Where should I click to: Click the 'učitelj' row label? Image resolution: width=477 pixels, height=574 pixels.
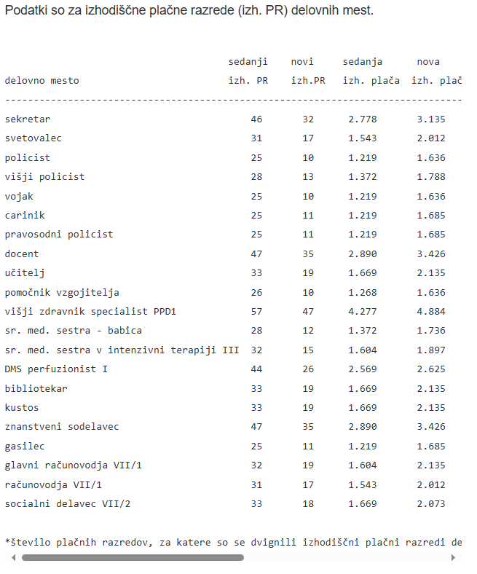click(x=25, y=273)
